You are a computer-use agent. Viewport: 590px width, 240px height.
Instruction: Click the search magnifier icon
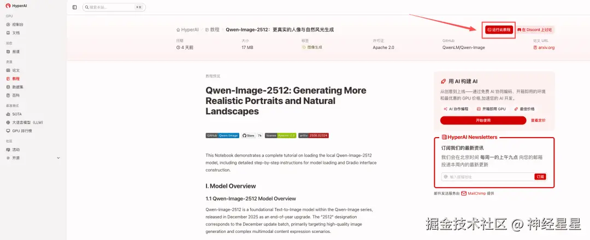coord(86,7)
